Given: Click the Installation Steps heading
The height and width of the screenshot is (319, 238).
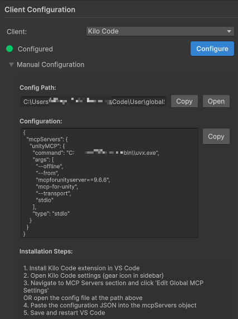Looking at the screenshot, I should tap(46, 251).
